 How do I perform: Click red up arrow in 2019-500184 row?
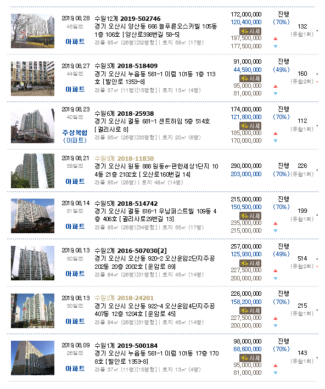click(276, 365)
